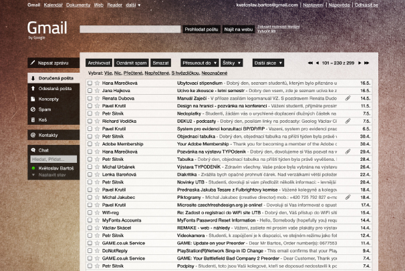Click the Prohledat poštu search button

coord(202,29)
